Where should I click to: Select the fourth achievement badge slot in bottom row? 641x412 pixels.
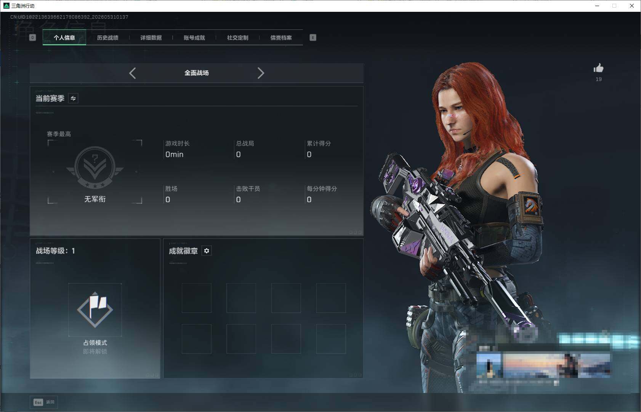331,339
